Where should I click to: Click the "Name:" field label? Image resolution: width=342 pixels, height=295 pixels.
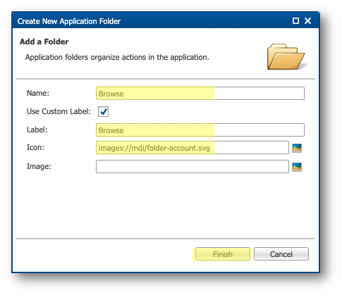[38, 93]
